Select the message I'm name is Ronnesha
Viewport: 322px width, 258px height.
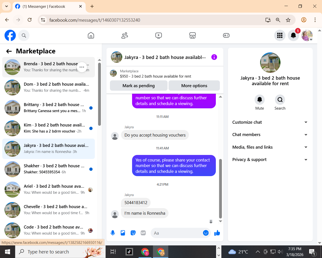(x=145, y=213)
